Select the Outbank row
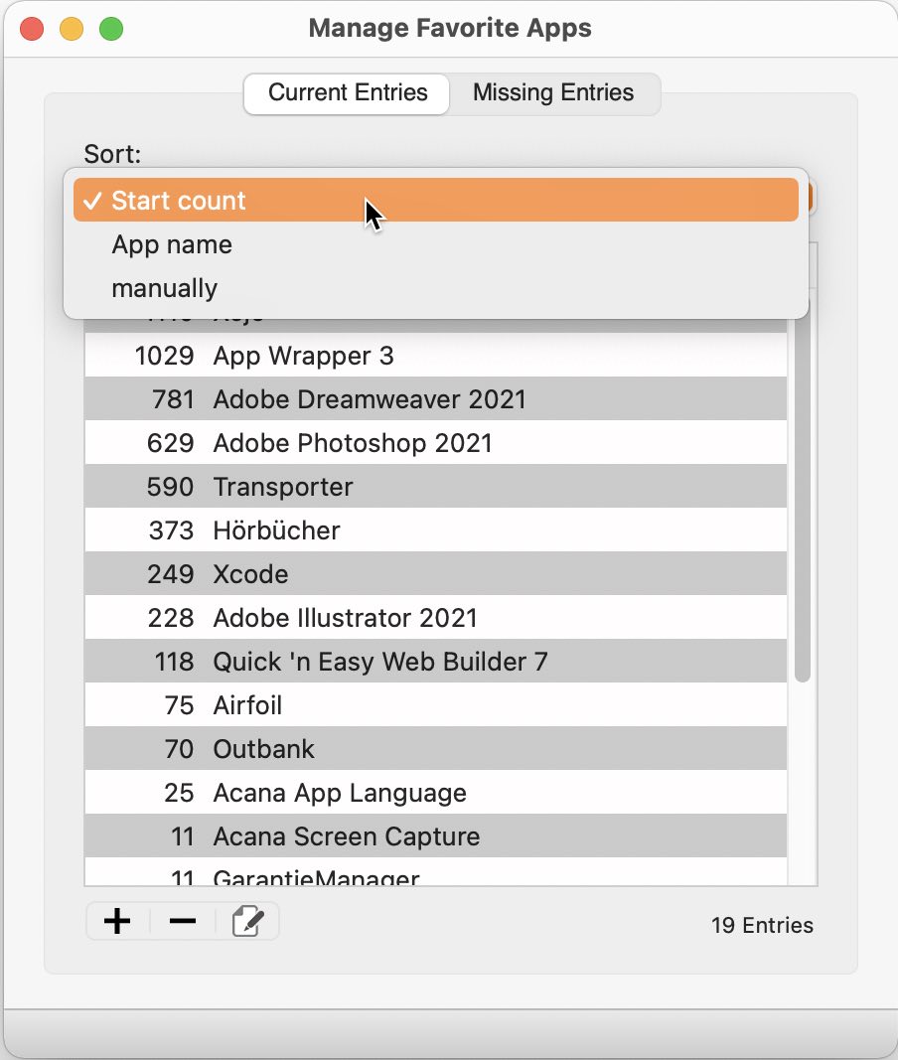 pos(435,749)
